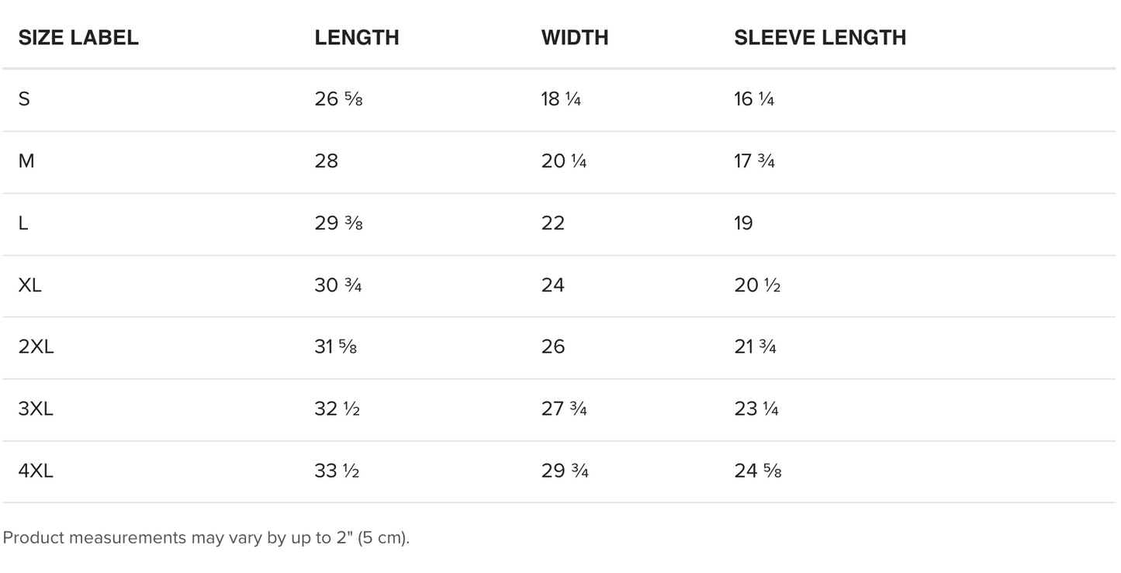Viewport: 1121px width, 573px height.
Task: Click sleeve length 23 ¼ for 3XL
Action: pos(756,409)
